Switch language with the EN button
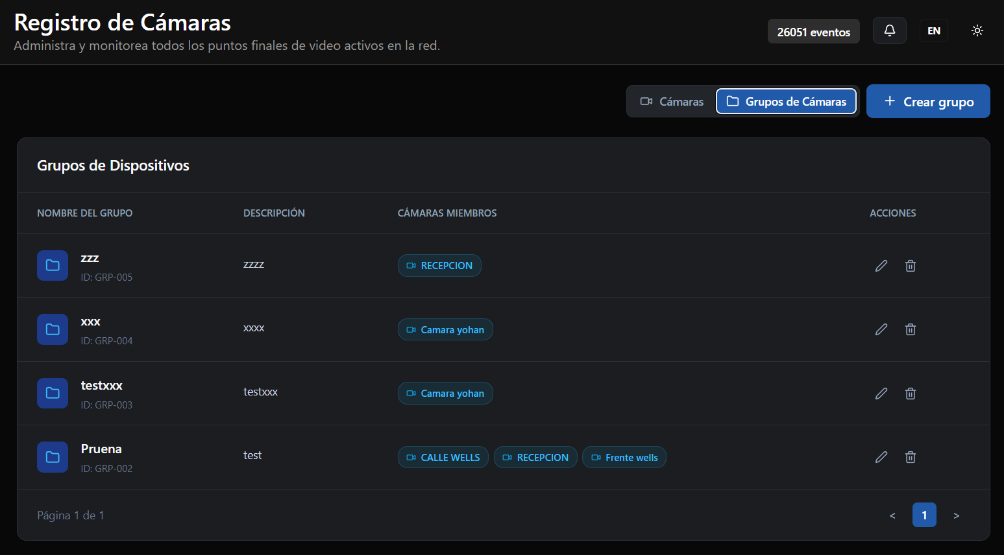The image size is (1004, 555). pos(934,30)
